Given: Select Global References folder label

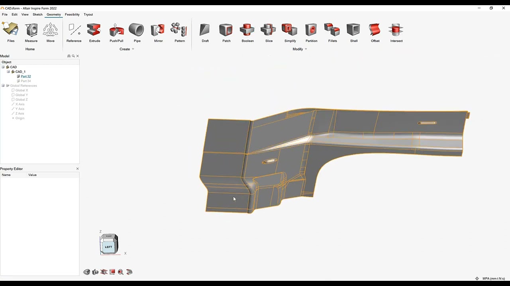Looking at the screenshot, I should pyautogui.click(x=24, y=86).
